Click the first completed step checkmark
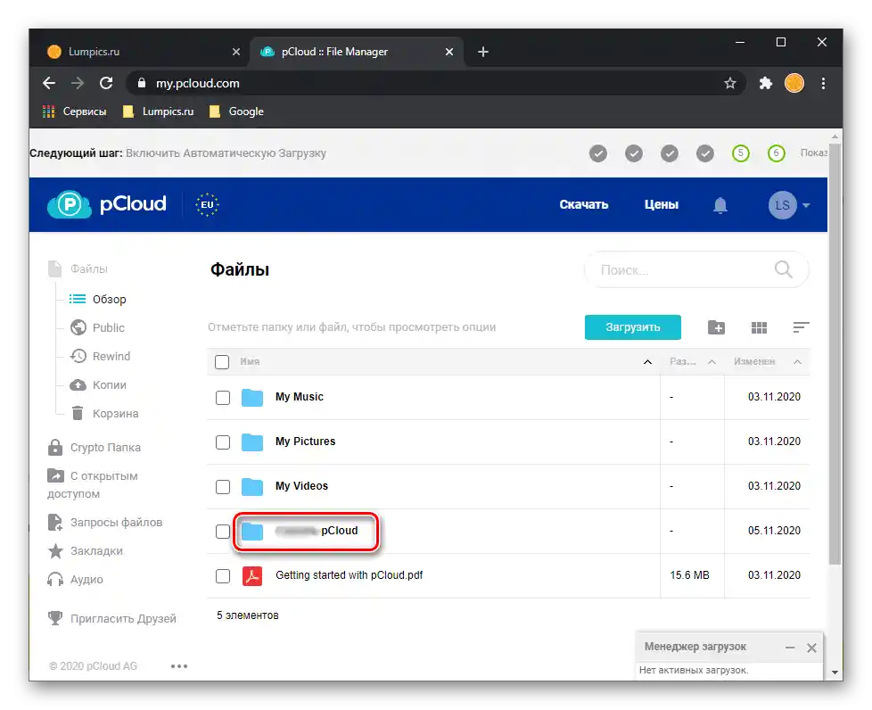 click(598, 153)
